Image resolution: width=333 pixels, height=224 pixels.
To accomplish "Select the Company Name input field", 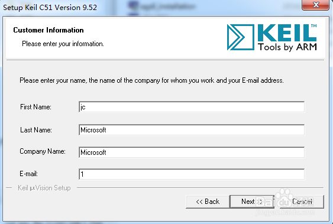I will pyautogui.click(x=192, y=152).
